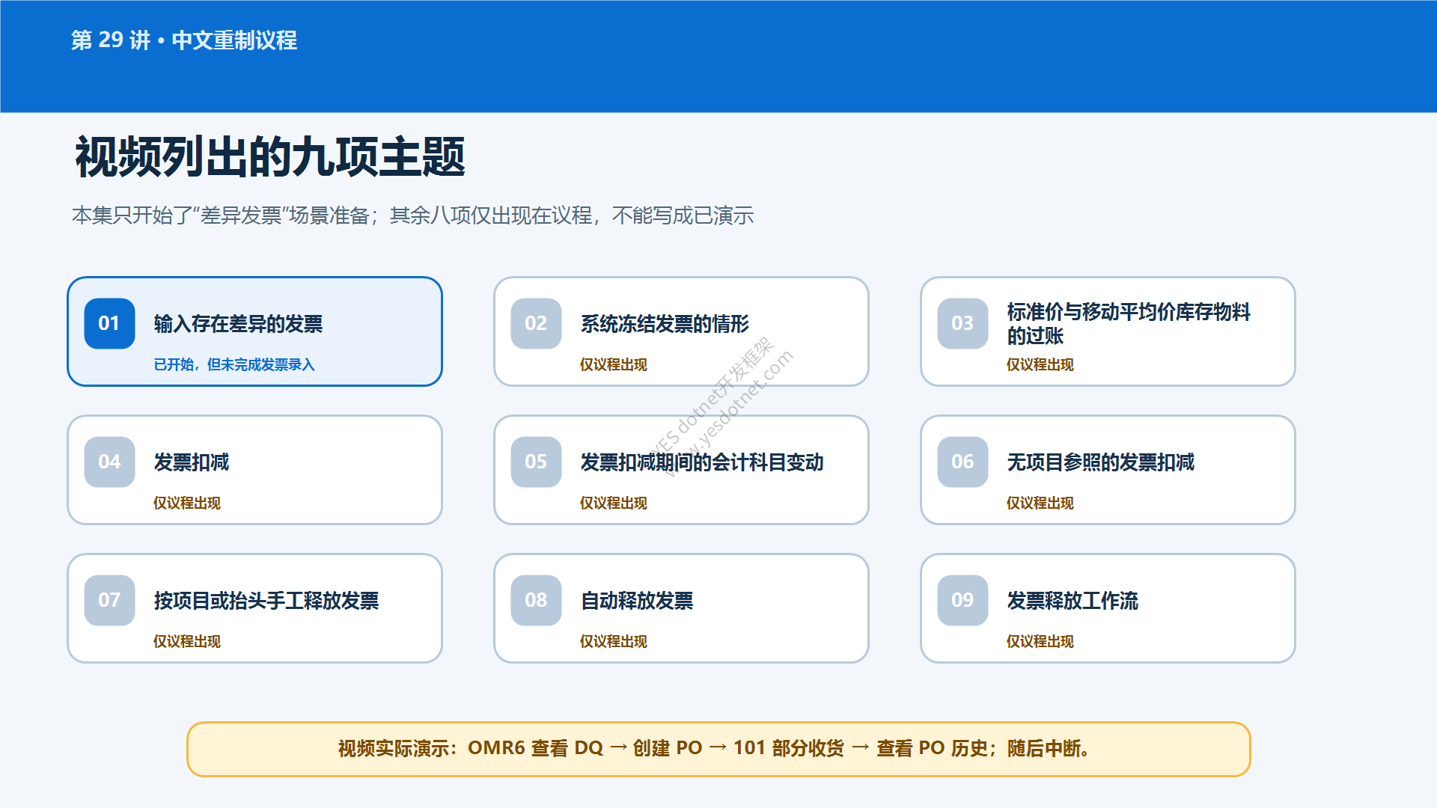1437x808 pixels.
Task: Click 仅议程出现 label in card 05
Action: tap(614, 503)
